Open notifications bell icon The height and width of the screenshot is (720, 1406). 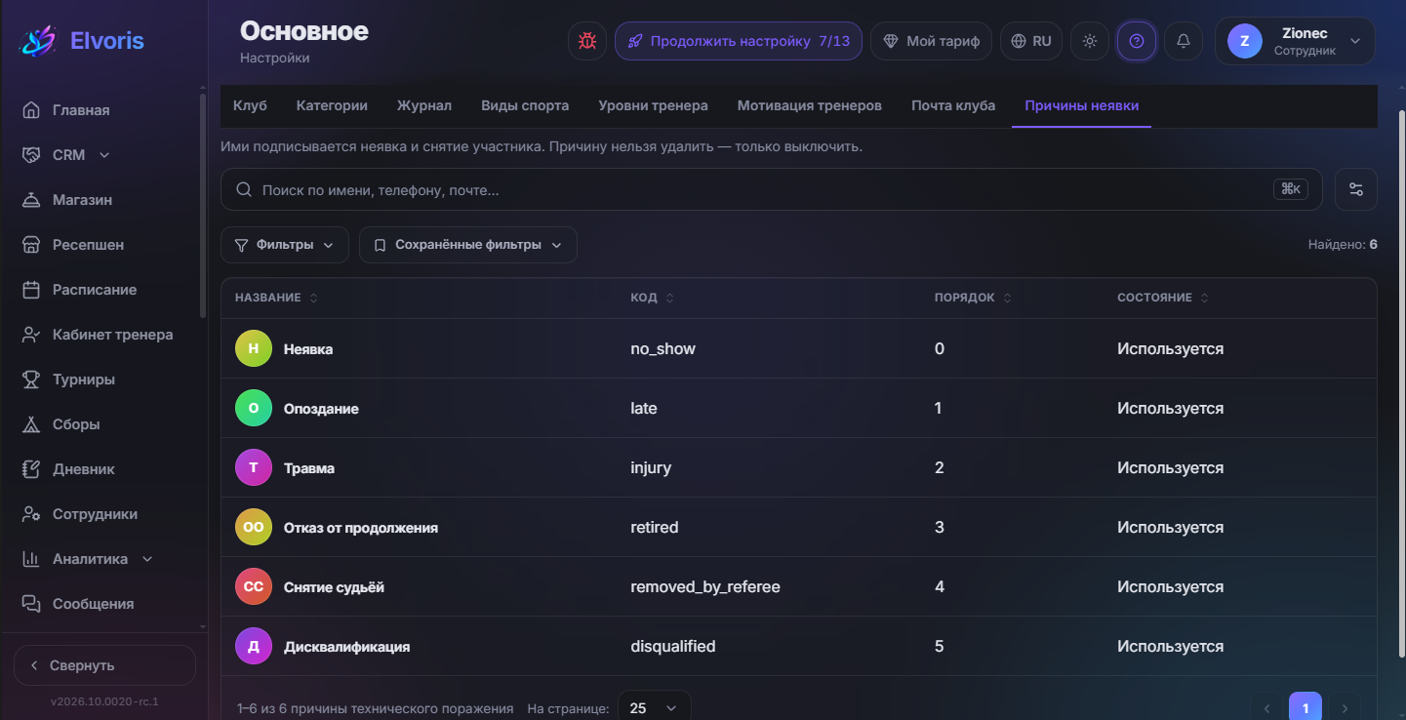[1184, 41]
